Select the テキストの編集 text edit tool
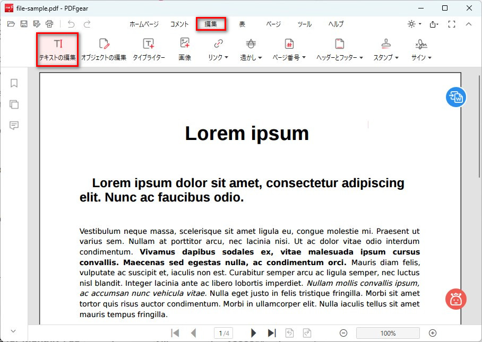 pos(57,49)
